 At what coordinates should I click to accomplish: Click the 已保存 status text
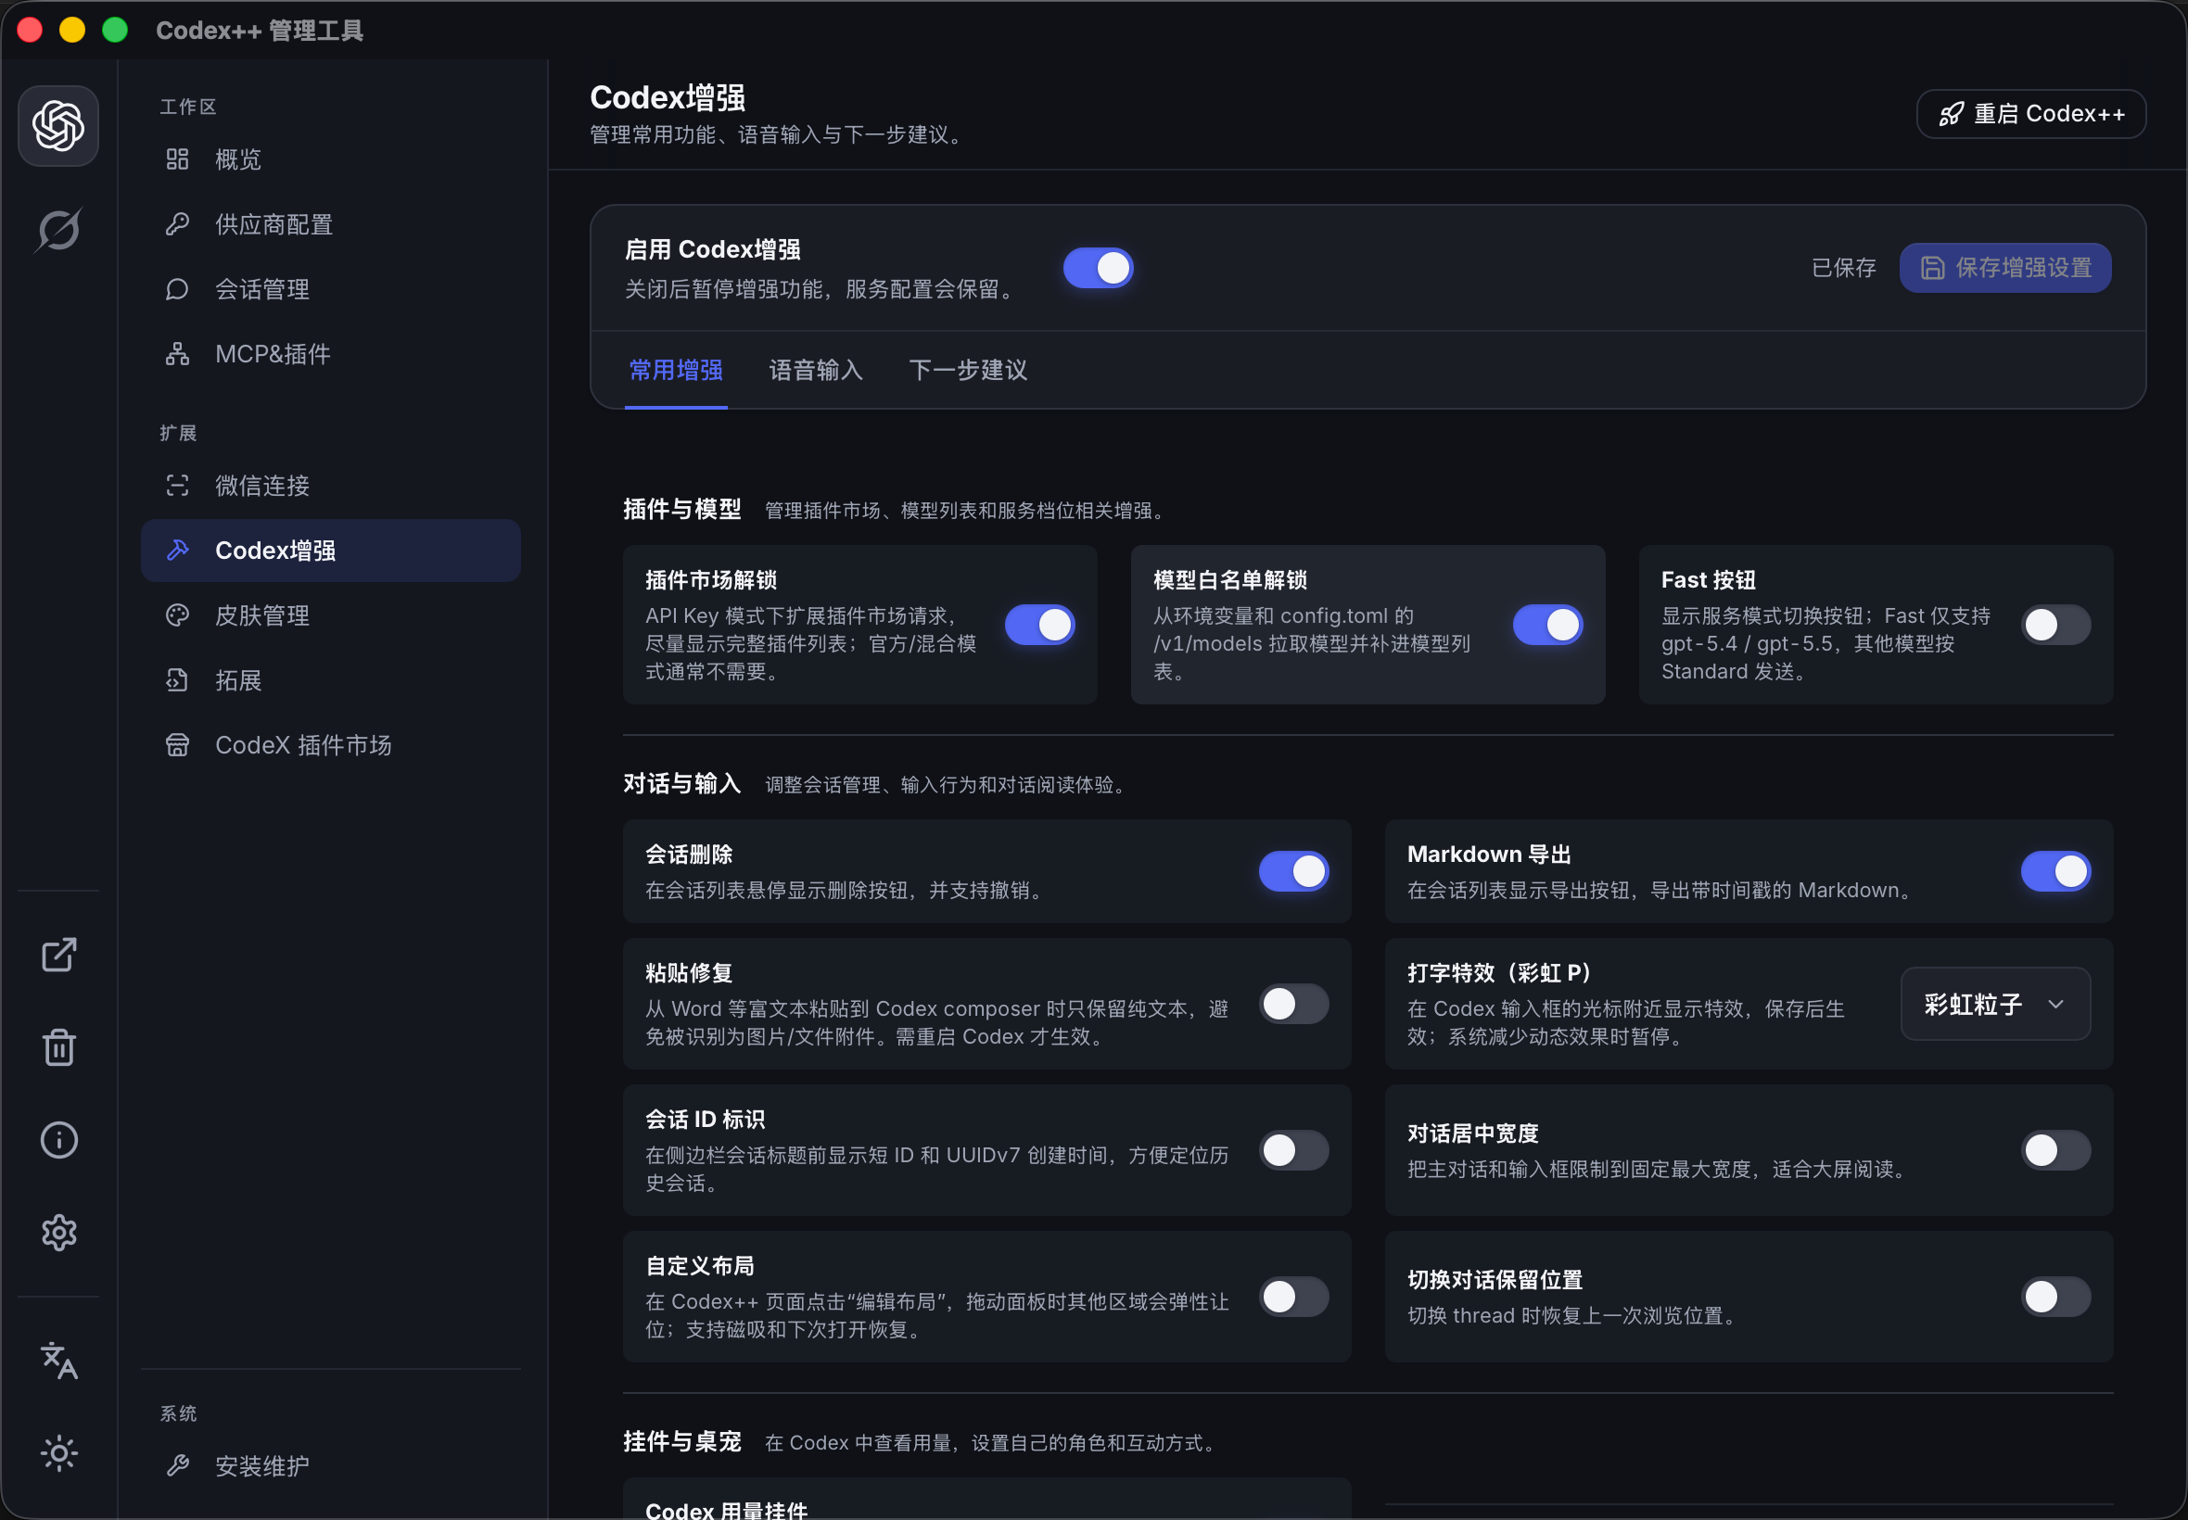[x=1842, y=268]
